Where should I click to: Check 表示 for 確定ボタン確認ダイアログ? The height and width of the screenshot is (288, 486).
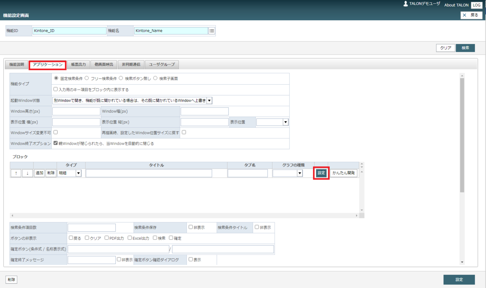191,259
